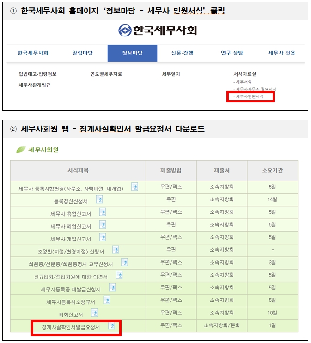Download the 퇴회신고서 file icon
Viewport: 311px width, 343px height.
pyautogui.click(x=95, y=313)
